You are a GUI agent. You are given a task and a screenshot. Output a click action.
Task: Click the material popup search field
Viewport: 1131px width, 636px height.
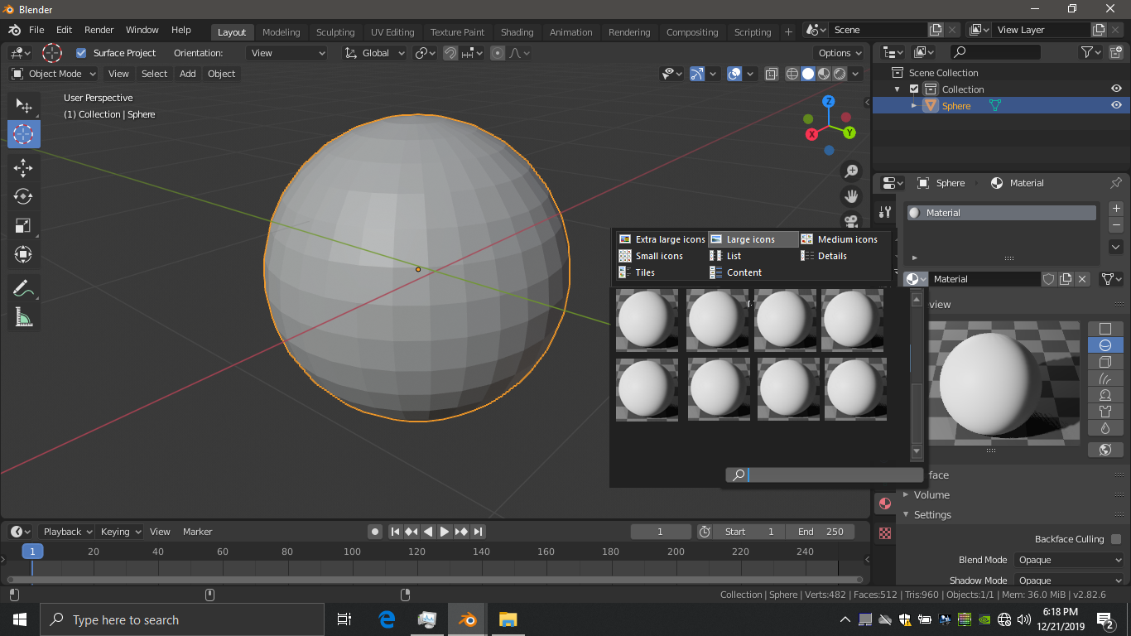(825, 475)
